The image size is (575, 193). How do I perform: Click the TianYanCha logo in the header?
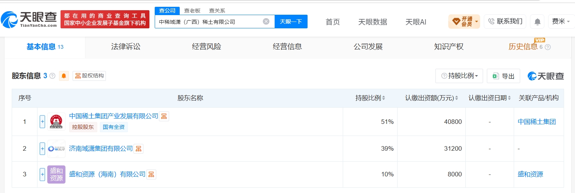tap(29, 19)
